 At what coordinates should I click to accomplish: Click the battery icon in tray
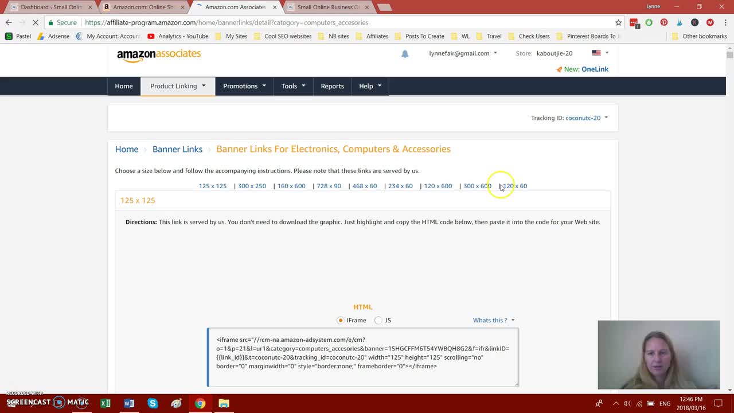click(650, 403)
